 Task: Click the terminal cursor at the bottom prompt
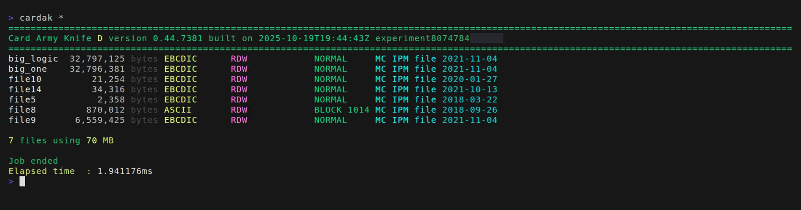coord(22,181)
